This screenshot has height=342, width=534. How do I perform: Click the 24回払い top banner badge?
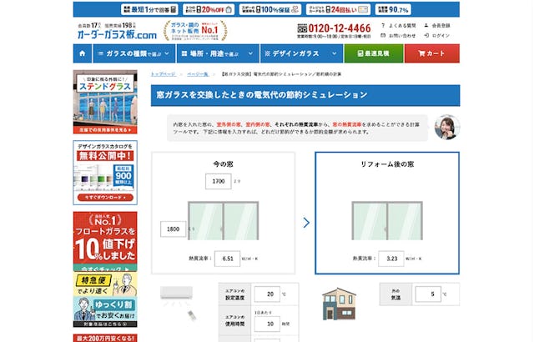(x=338, y=9)
